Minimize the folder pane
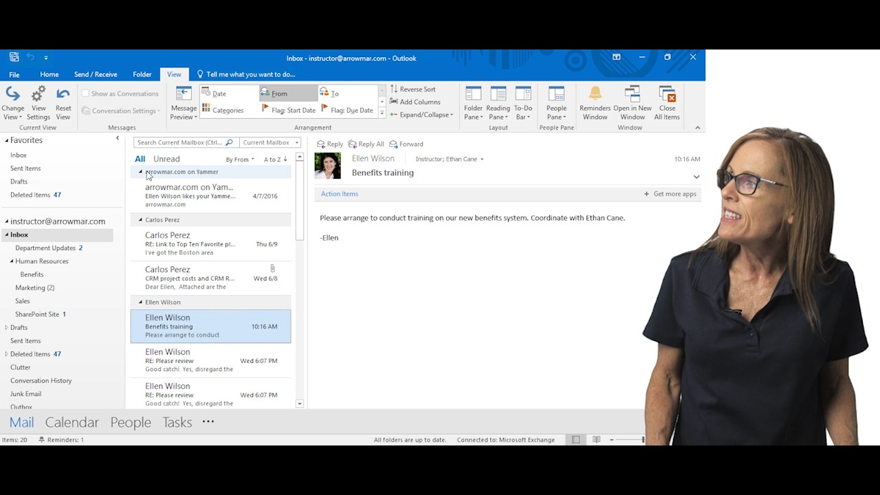 point(118,138)
